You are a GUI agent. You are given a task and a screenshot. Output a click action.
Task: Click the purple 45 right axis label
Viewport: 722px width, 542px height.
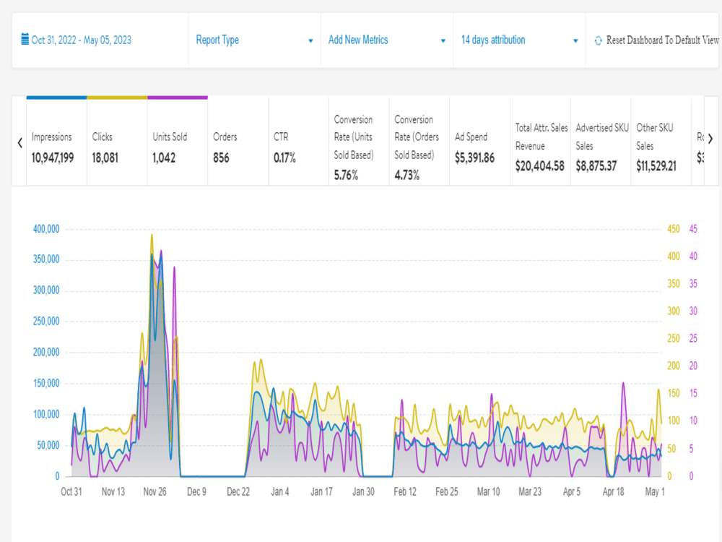[693, 229]
